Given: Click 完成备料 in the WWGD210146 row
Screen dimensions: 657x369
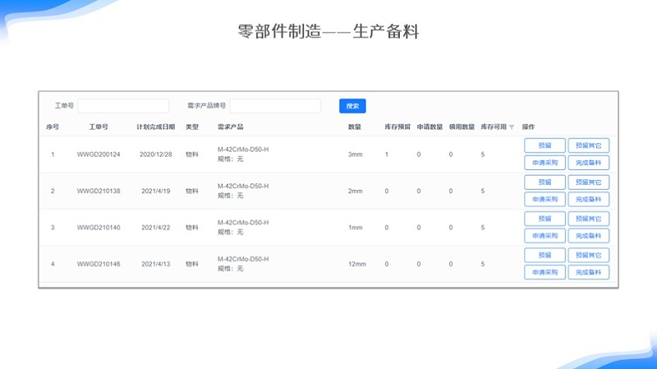Looking at the screenshot, I should tap(588, 272).
